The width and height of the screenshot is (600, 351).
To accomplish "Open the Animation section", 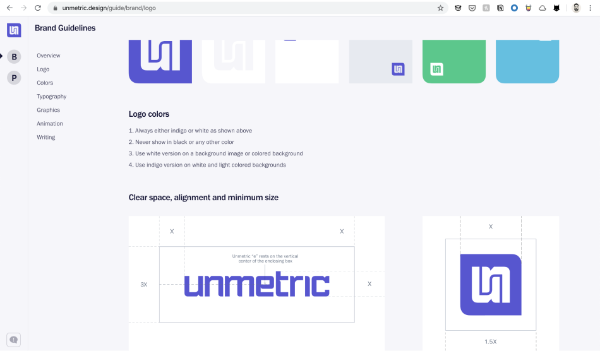I will point(50,124).
